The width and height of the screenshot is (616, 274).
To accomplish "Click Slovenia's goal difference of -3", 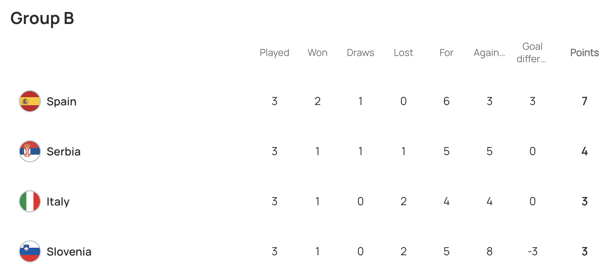I will (532, 251).
